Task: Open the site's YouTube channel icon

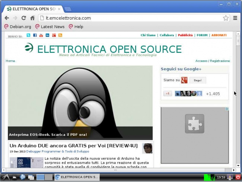Action: pyautogui.click(x=41, y=35)
